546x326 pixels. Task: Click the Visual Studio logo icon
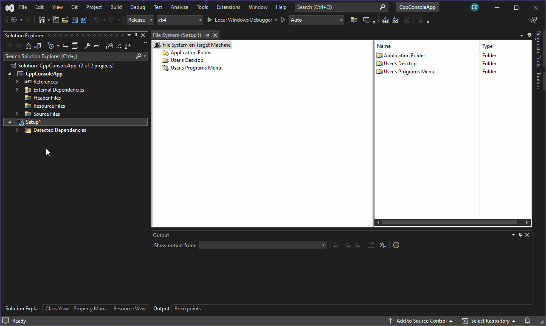9,7
